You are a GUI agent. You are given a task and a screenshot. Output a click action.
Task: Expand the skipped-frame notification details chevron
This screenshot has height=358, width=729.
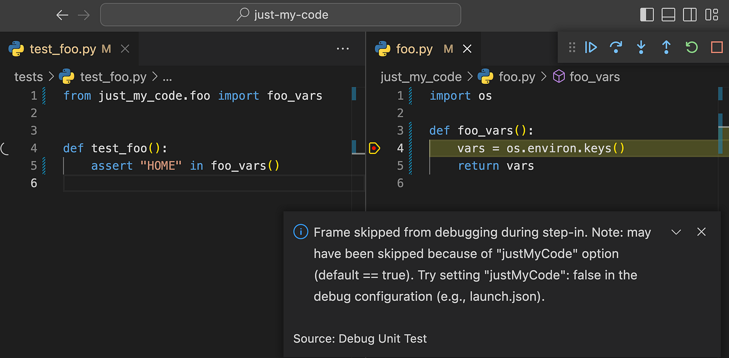point(676,232)
